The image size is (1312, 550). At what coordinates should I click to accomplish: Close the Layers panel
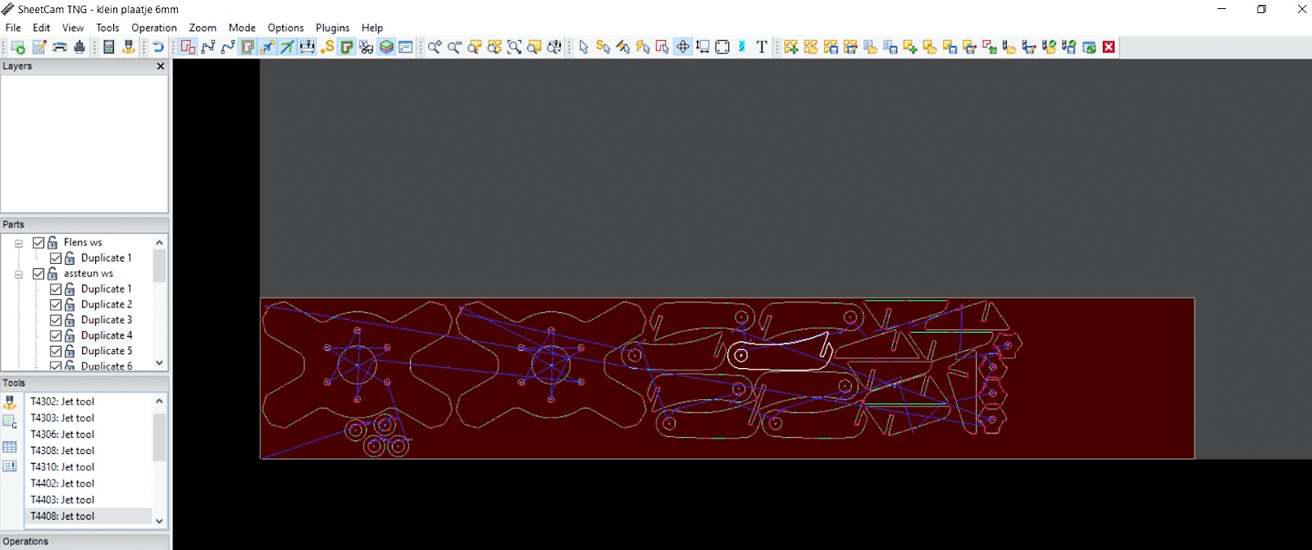161,66
